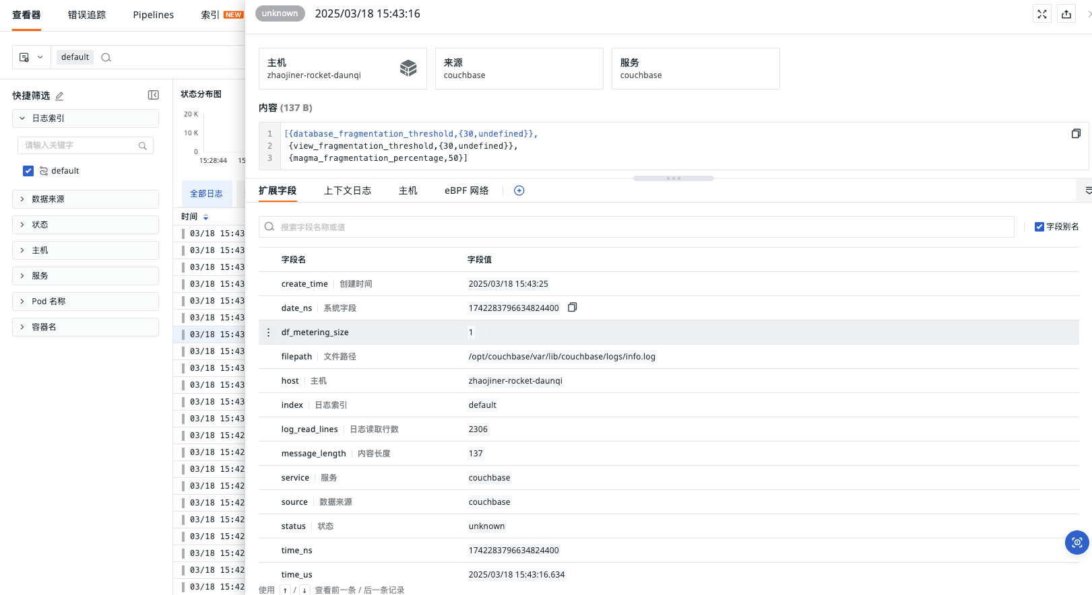Click the status field value unknown
Screen dimensions: 1092x595
click(x=486, y=526)
